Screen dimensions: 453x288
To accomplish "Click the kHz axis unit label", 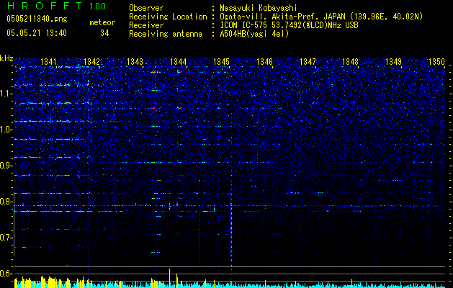I will [6, 58].
